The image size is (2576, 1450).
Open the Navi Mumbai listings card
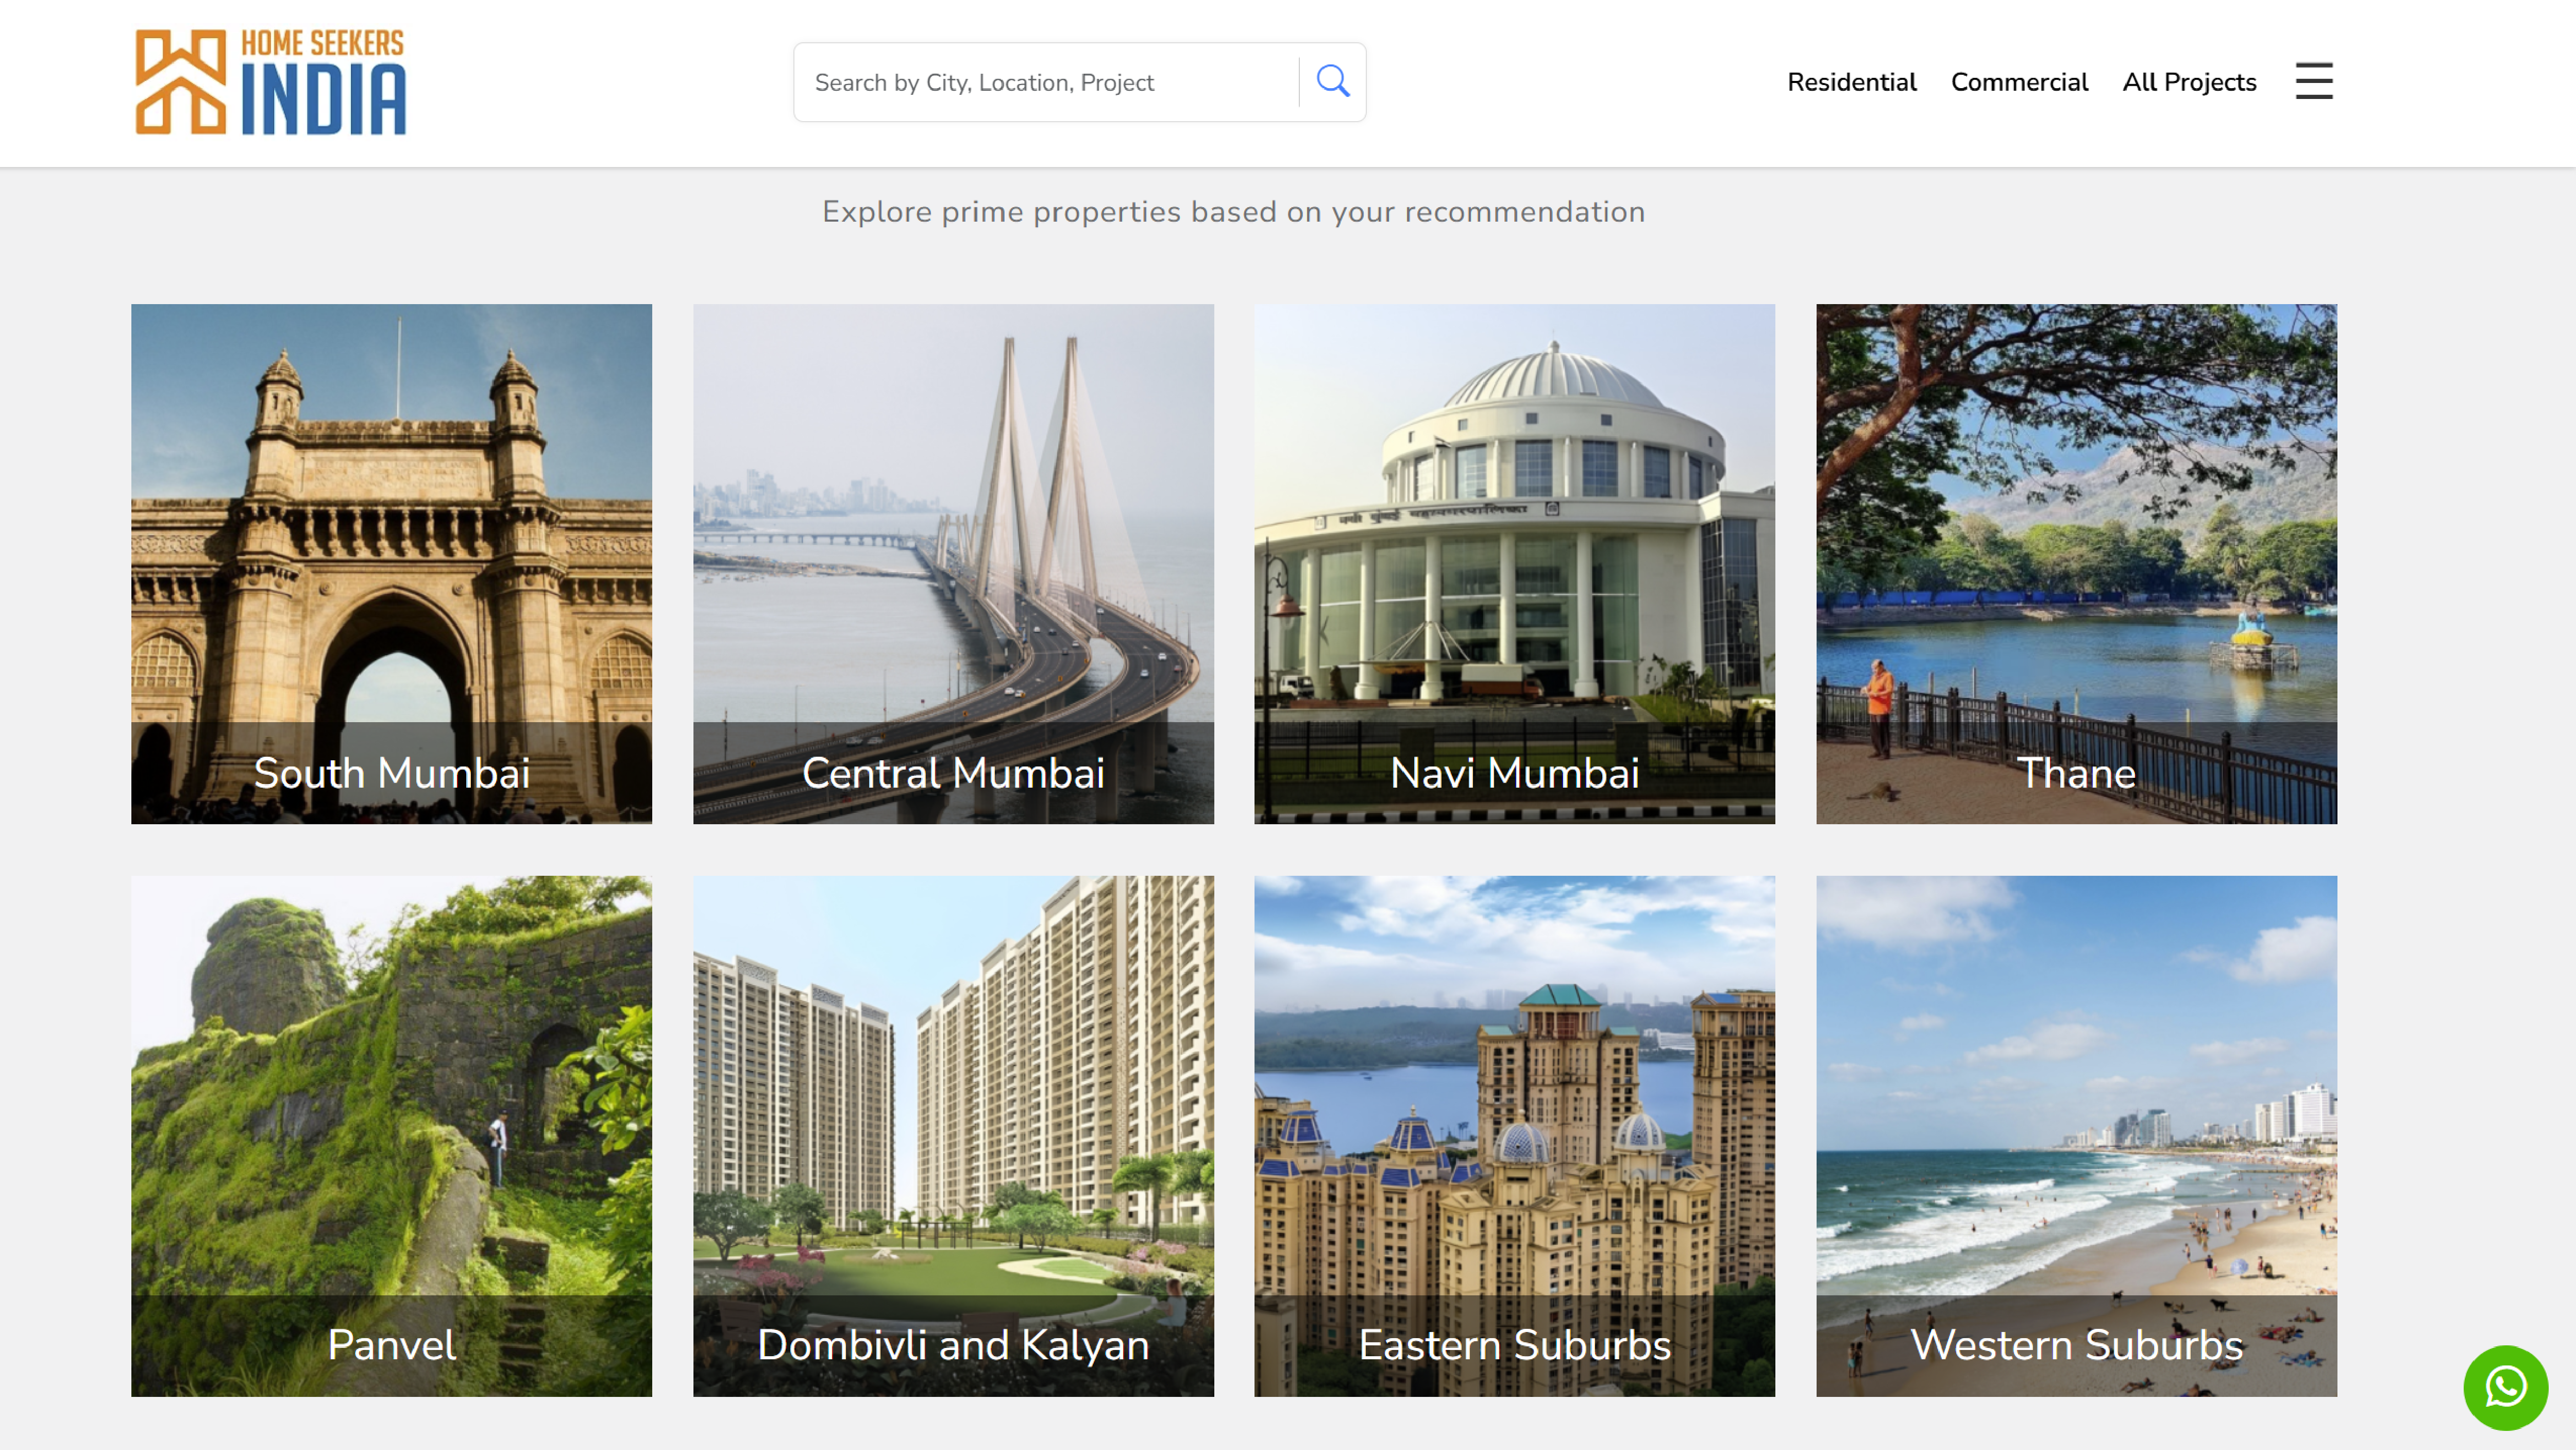[1514, 563]
